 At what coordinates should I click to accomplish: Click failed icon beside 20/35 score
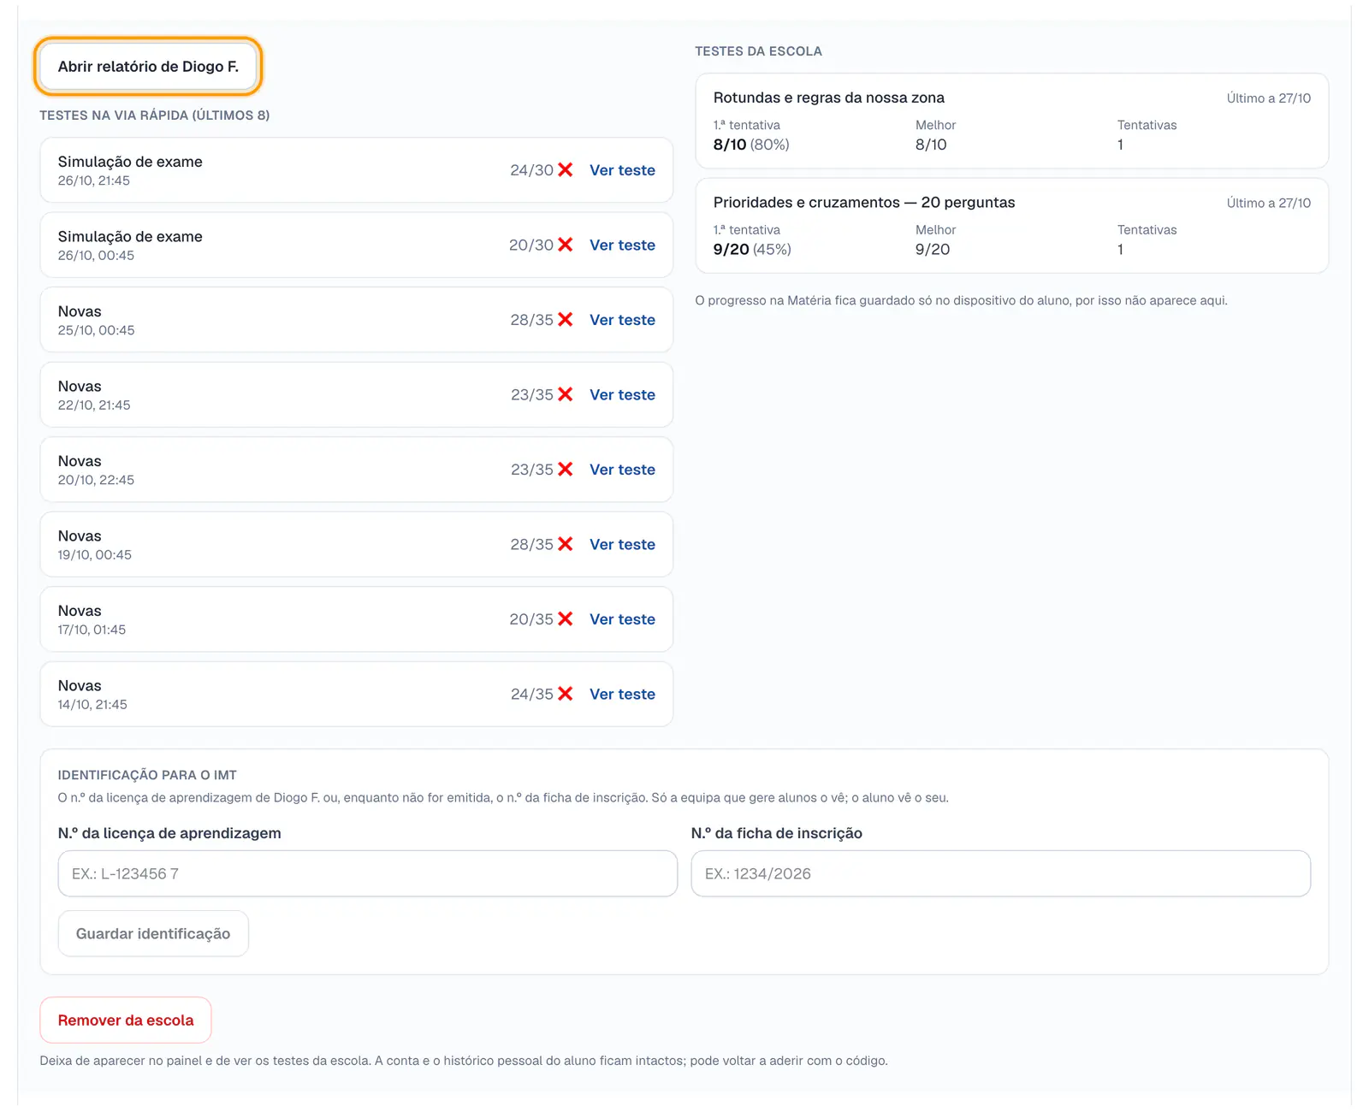[x=566, y=619]
